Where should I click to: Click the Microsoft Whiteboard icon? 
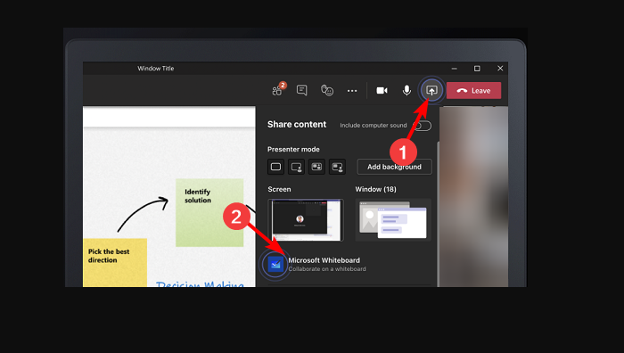click(275, 264)
